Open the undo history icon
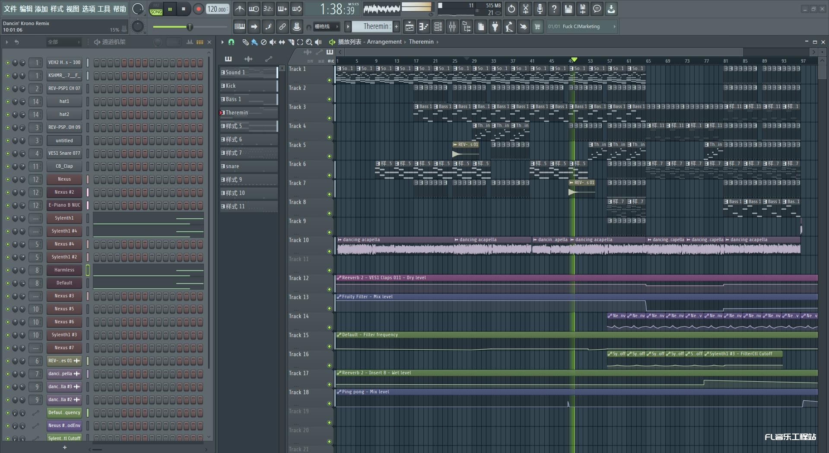Screen dimensions: 829x453 point(511,9)
